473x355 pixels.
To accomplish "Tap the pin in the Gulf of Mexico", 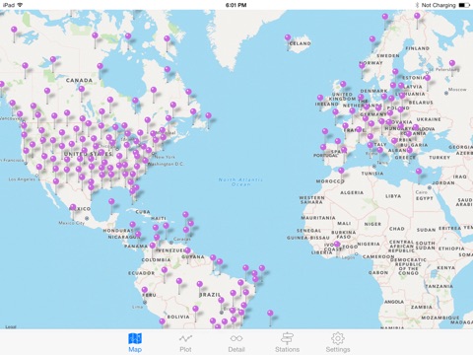I will point(111,201).
